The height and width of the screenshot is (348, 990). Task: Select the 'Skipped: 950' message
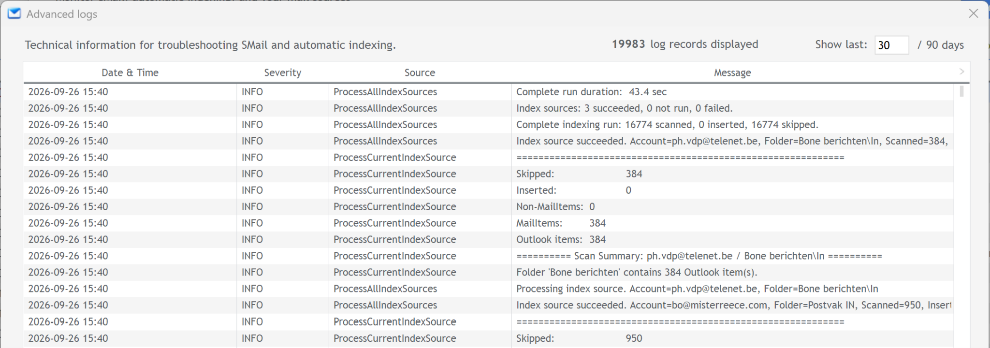pos(579,338)
